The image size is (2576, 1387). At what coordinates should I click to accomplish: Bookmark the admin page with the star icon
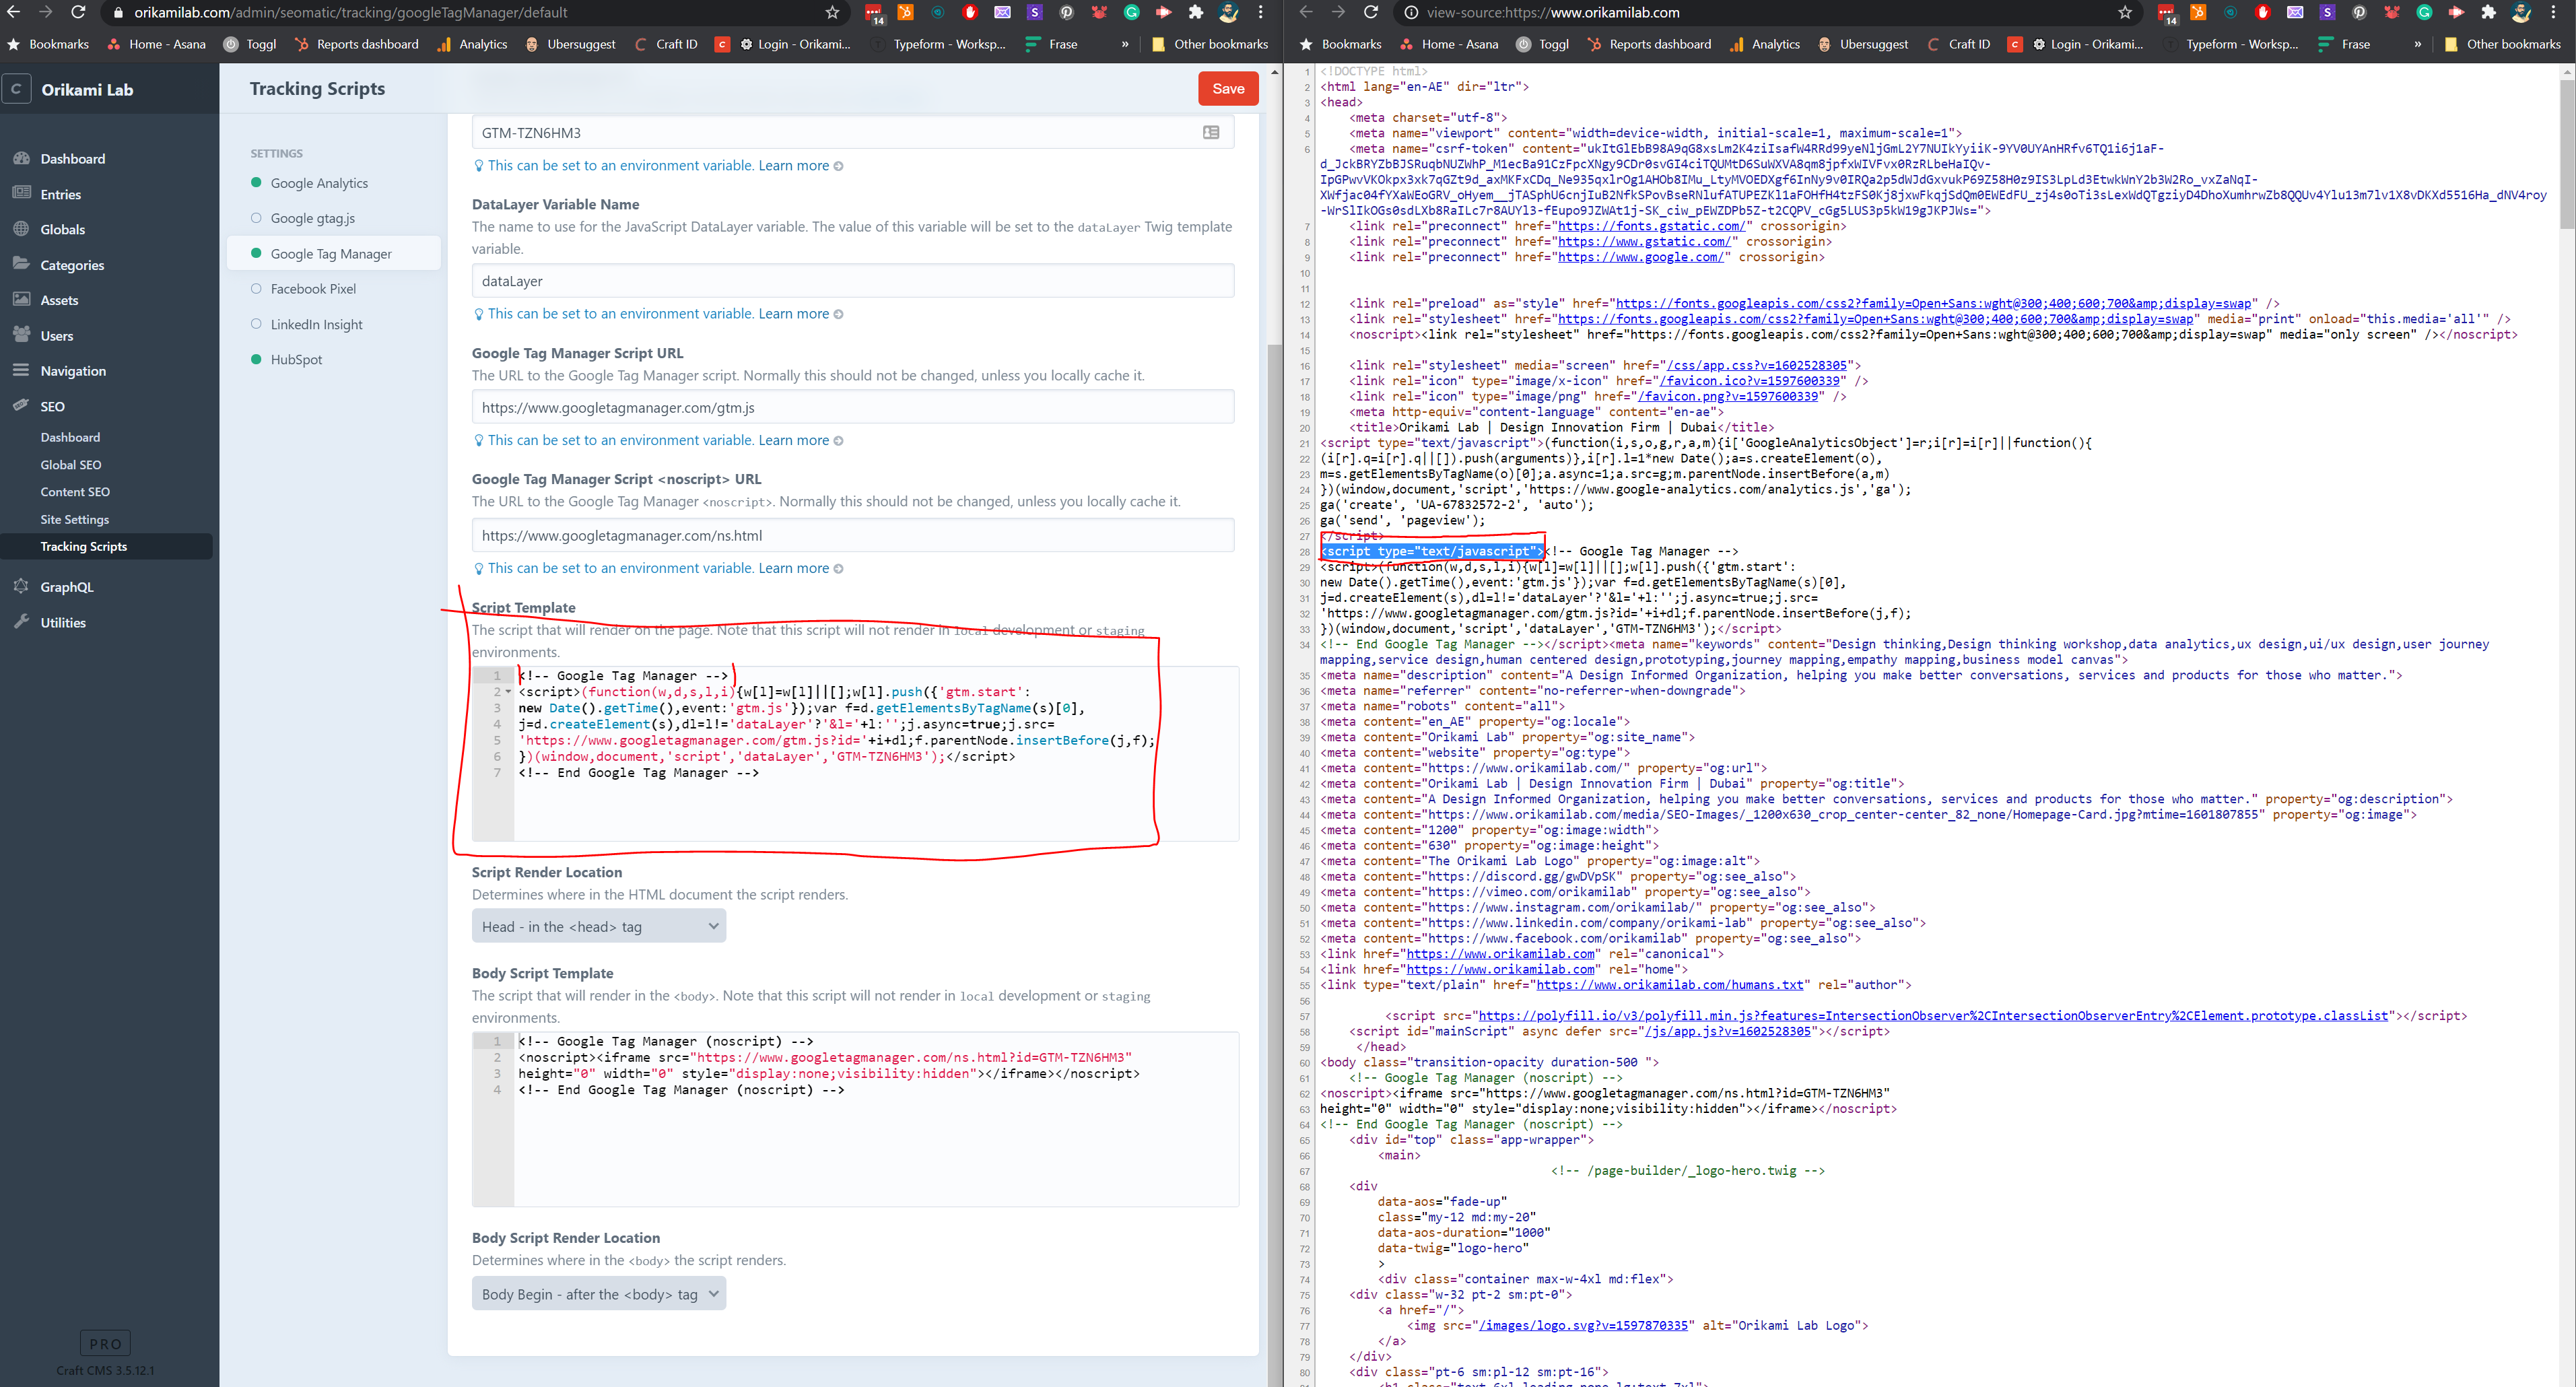(x=832, y=13)
